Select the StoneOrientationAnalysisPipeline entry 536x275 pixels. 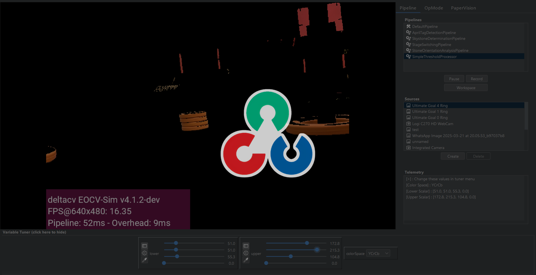click(464, 50)
